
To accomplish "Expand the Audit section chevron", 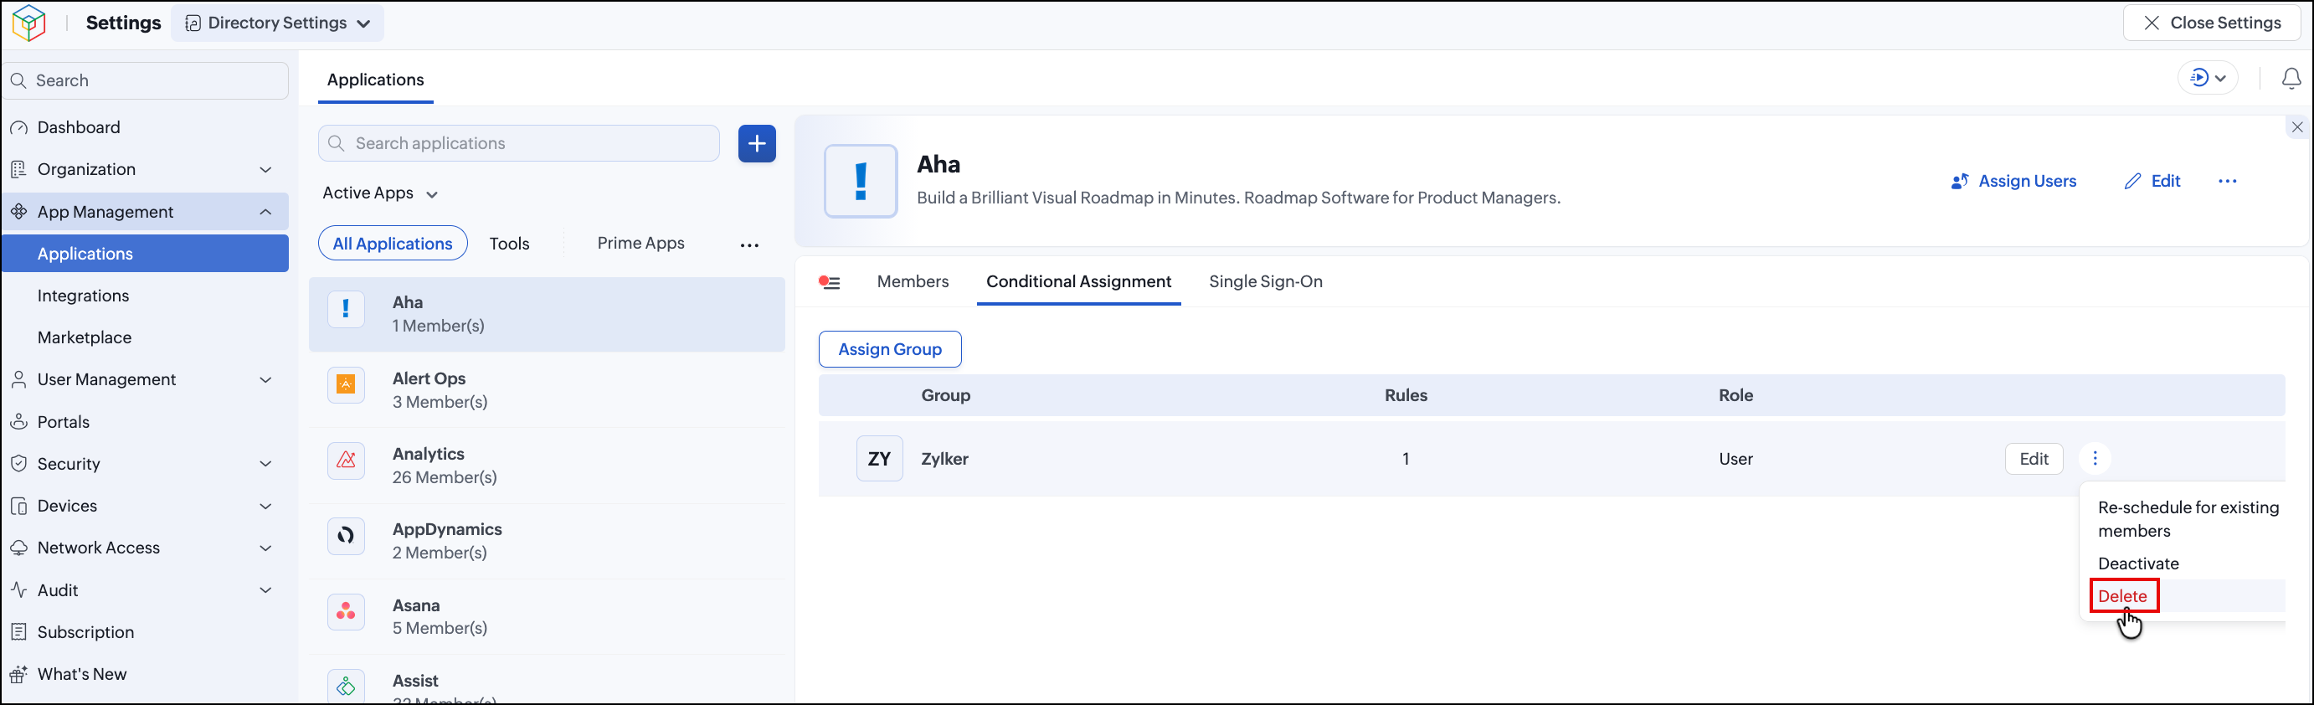I will pos(265,590).
